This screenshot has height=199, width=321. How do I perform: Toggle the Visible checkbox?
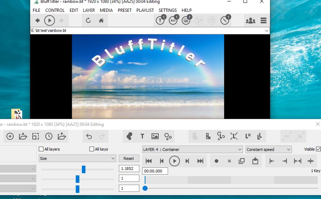318,149
